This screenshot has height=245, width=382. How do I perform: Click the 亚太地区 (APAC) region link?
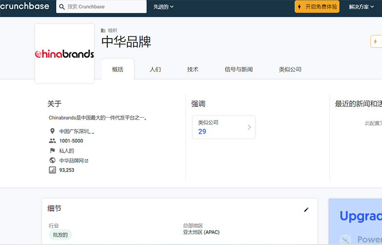pyautogui.click(x=201, y=232)
